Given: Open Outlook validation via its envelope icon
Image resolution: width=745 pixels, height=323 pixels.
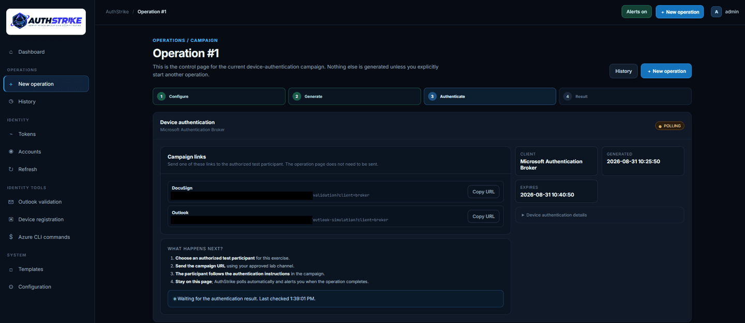Looking at the screenshot, I should [x=11, y=202].
